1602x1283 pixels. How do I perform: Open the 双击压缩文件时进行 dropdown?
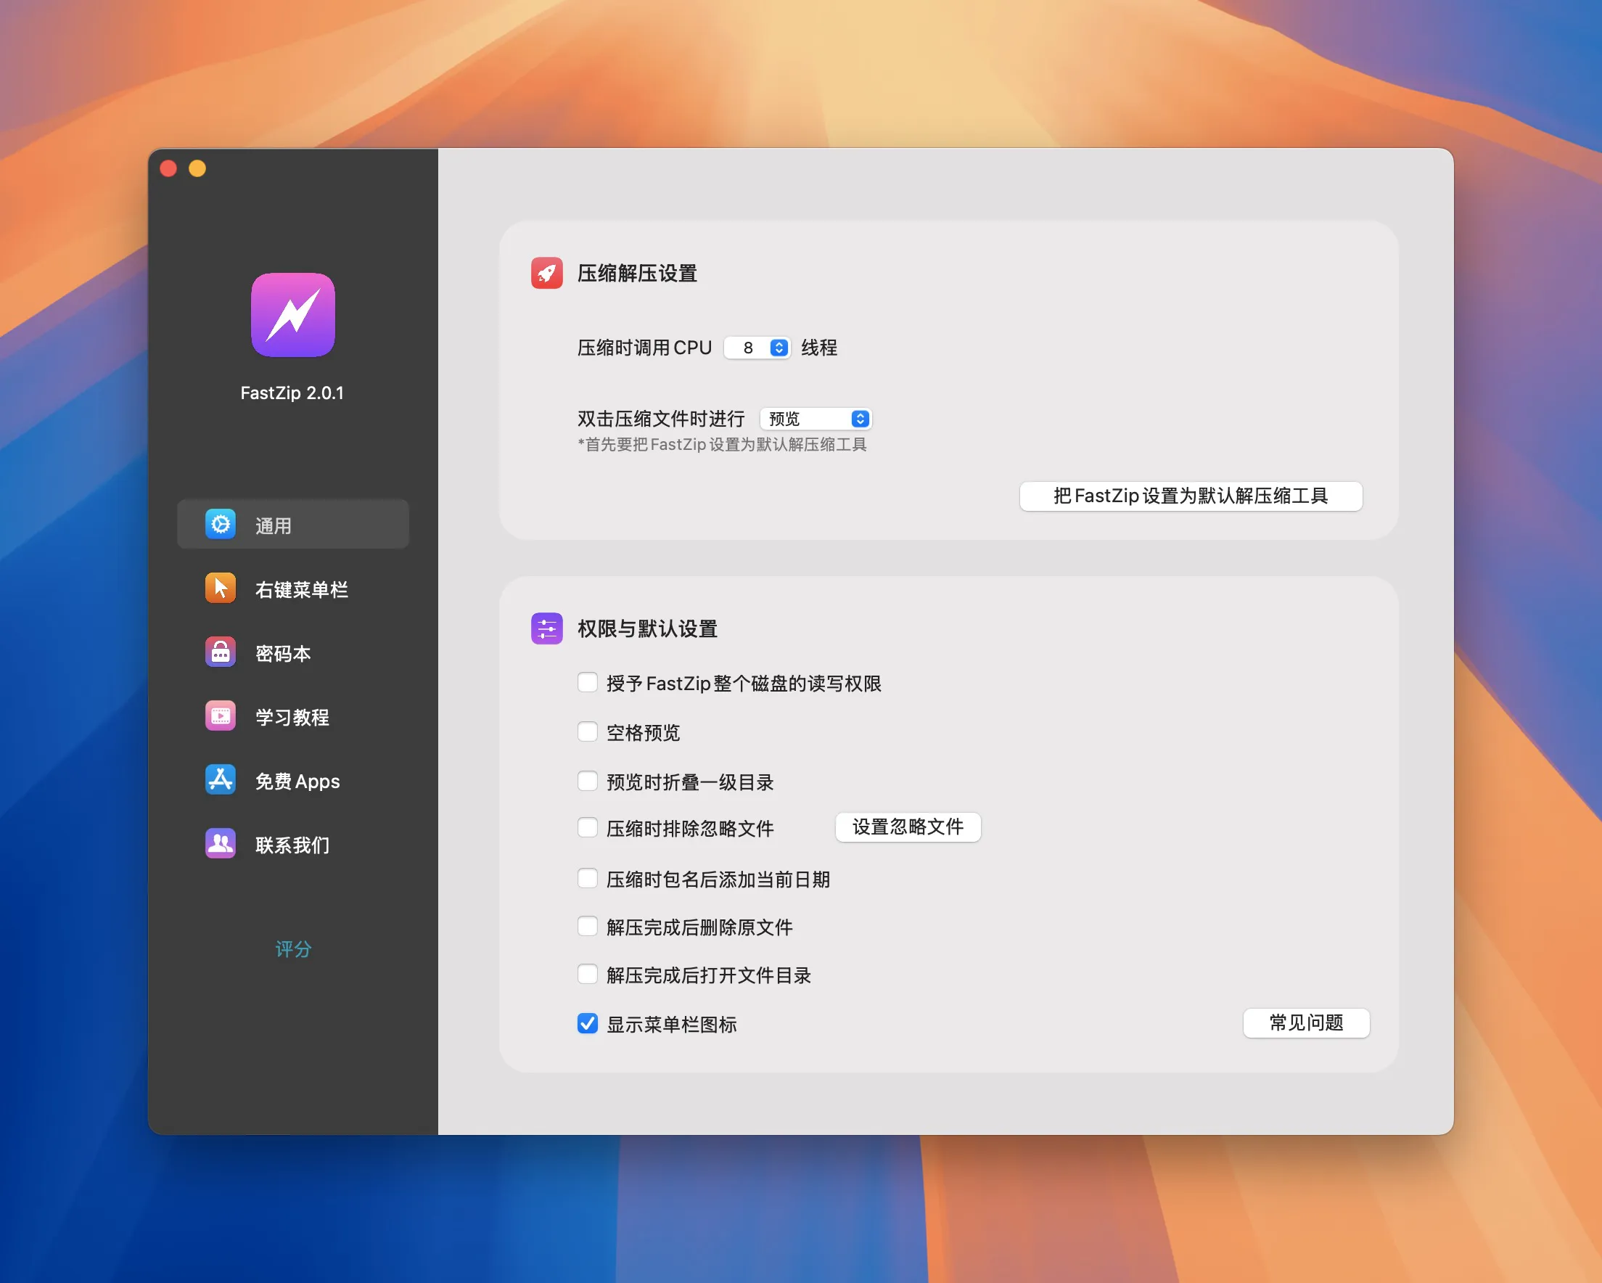(860, 419)
